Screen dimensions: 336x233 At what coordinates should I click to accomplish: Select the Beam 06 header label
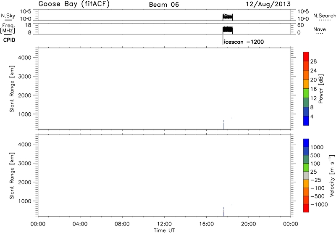[164, 5]
